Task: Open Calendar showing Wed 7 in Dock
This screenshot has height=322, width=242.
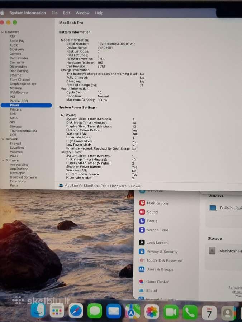Action: (209, 313)
